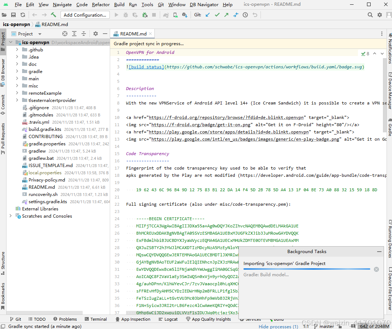Run app with the play icon
Screen dimensions: 392x329
click(x=116, y=15)
